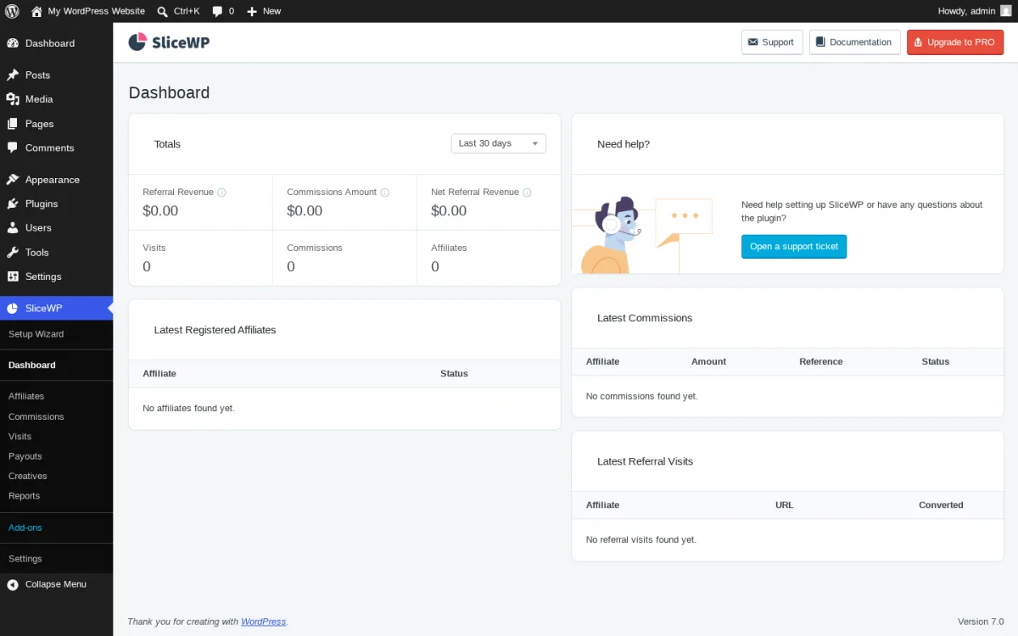Click Howdy, admin account link
This screenshot has width=1018, height=636.
click(x=966, y=11)
